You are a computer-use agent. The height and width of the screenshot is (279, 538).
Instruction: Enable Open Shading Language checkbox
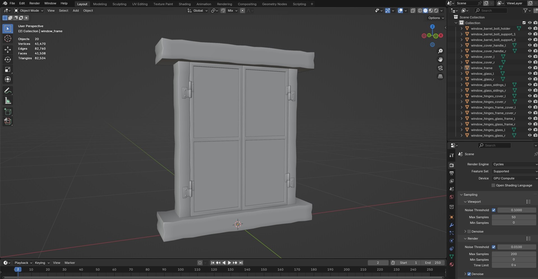point(493,185)
